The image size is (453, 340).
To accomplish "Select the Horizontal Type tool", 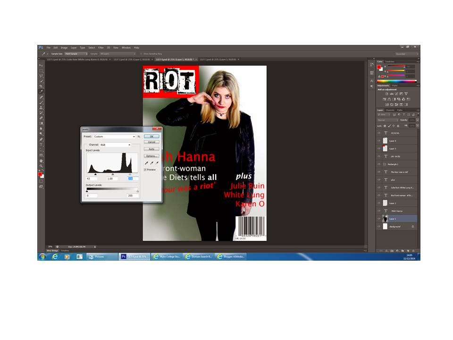I will [41, 144].
